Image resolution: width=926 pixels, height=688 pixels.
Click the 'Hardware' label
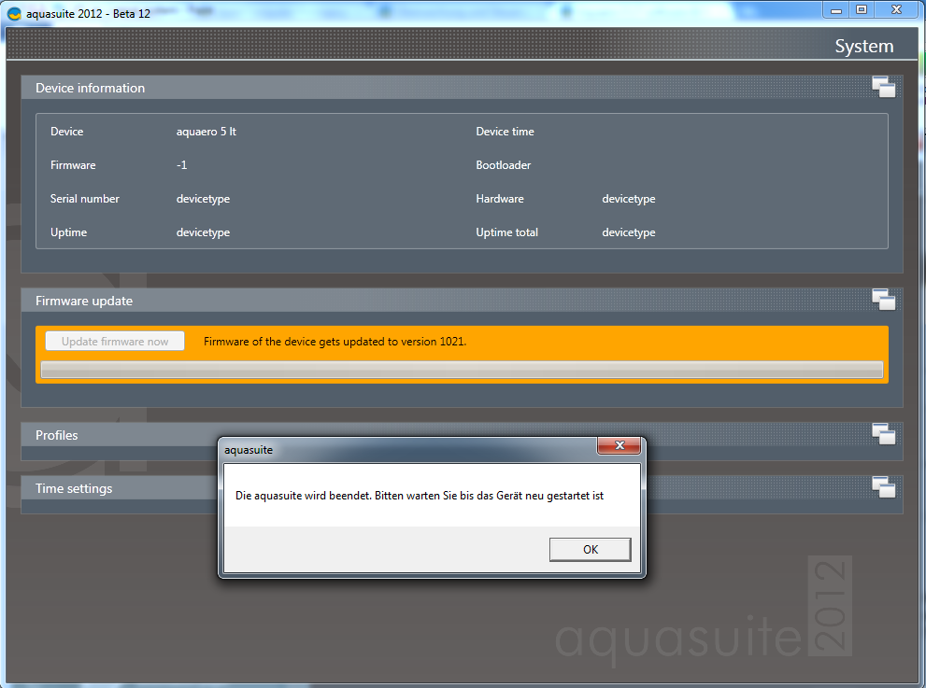[x=500, y=199]
